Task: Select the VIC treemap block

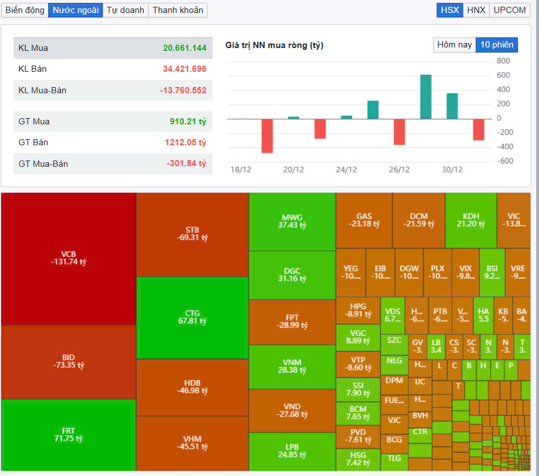Action: tap(514, 220)
